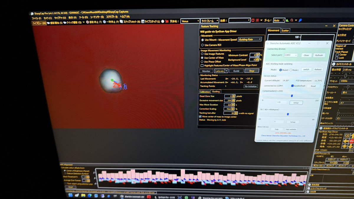Click the red square ROI icon in the toolbar
Viewport: 354px width, 199px height.
coord(253,20)
